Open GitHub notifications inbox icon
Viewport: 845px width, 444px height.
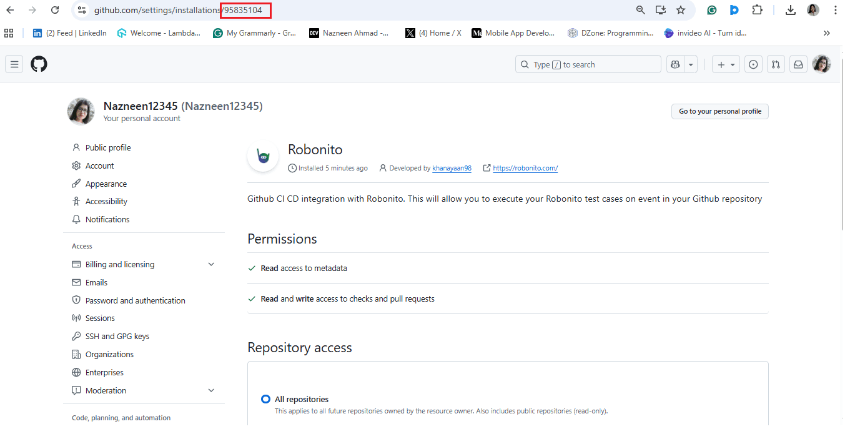click(798, 64)
